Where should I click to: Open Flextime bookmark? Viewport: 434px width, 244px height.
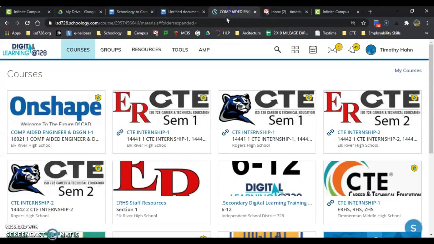tap(326, 33)
